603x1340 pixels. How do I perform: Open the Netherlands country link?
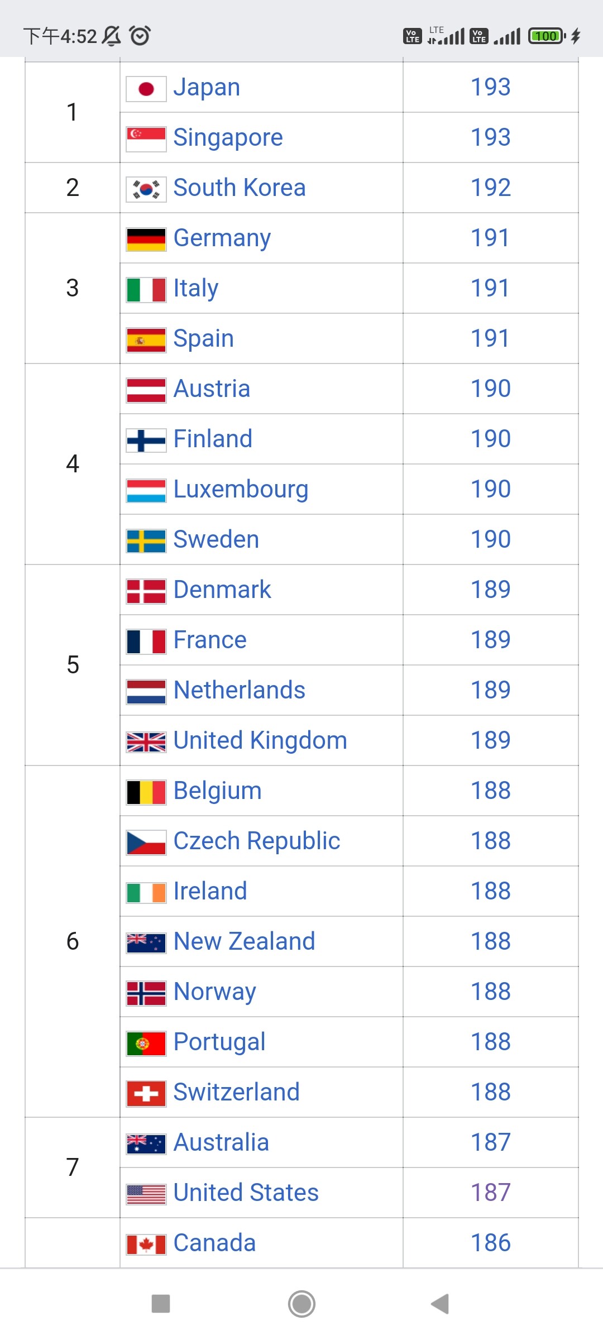point(240,690)
